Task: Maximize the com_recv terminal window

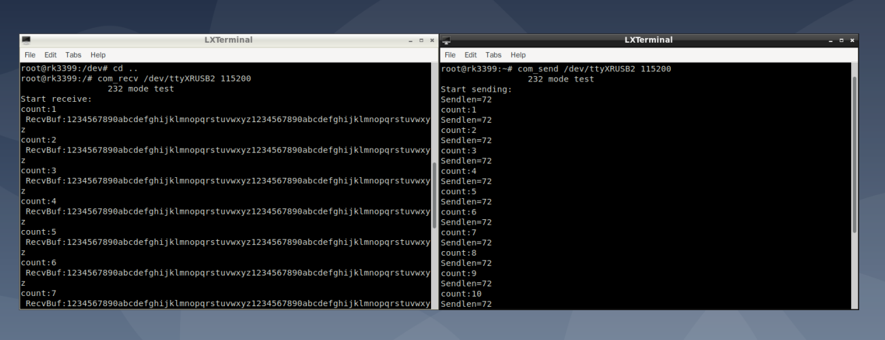Action: pos(421,41)
